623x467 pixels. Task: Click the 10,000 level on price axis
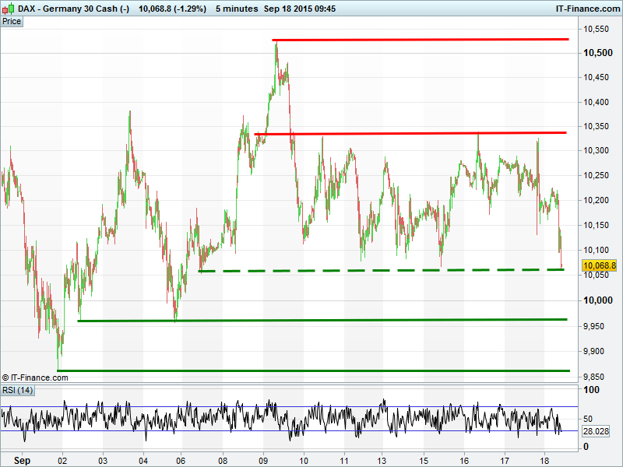597,300
